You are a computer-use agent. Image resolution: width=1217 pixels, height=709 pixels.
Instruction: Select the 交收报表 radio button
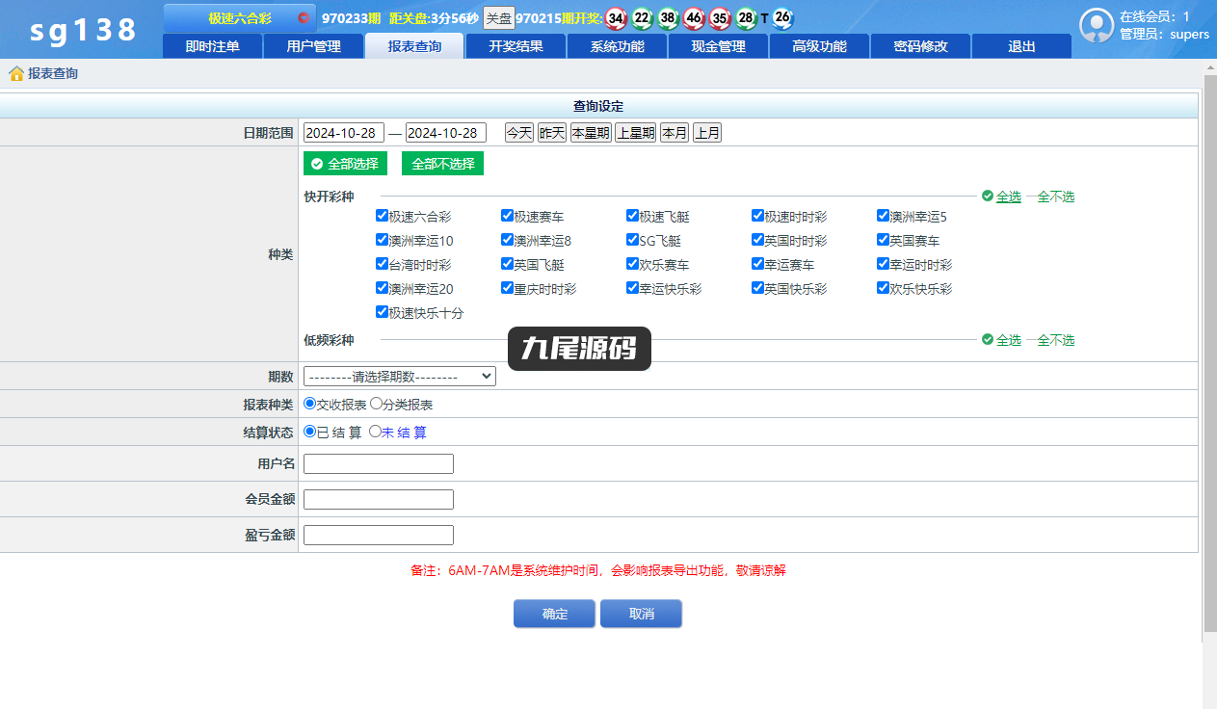[x=309, y=404]
